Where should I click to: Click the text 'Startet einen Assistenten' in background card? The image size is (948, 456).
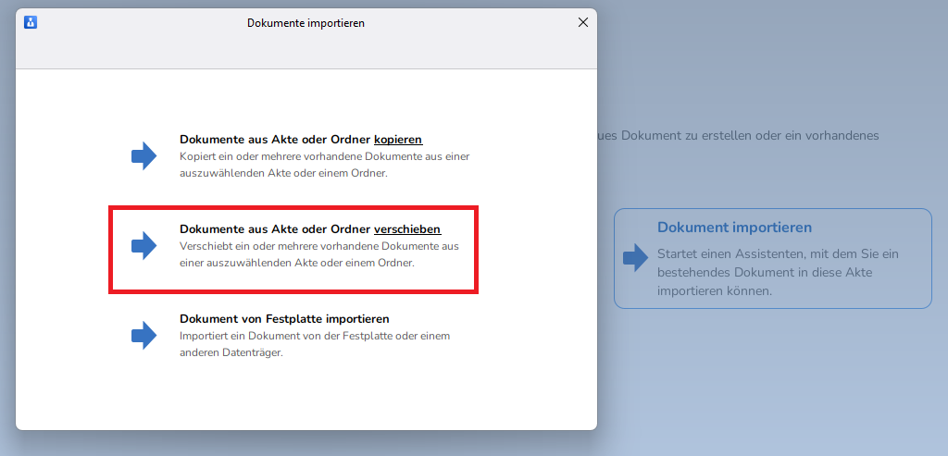778,253
